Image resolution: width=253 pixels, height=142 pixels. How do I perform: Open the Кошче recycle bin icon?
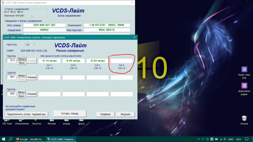coord(244,120)
